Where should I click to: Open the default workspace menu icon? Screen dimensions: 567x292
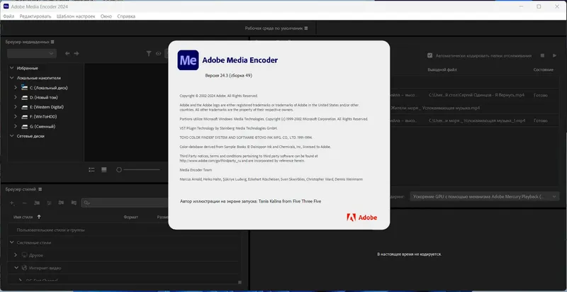(x=306, y=28)
